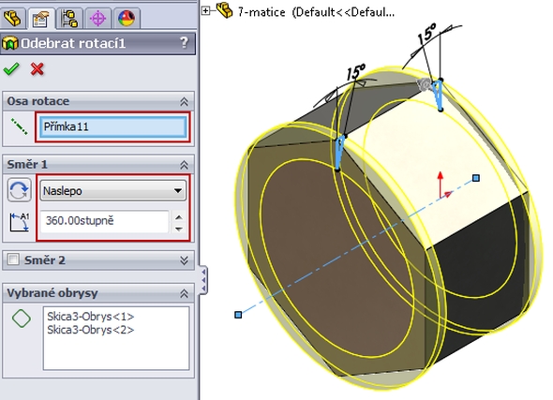The image size is (553, 400).
Task: Click the Odebrat rotací1 feature icon
Action: (x=10, y=43)
